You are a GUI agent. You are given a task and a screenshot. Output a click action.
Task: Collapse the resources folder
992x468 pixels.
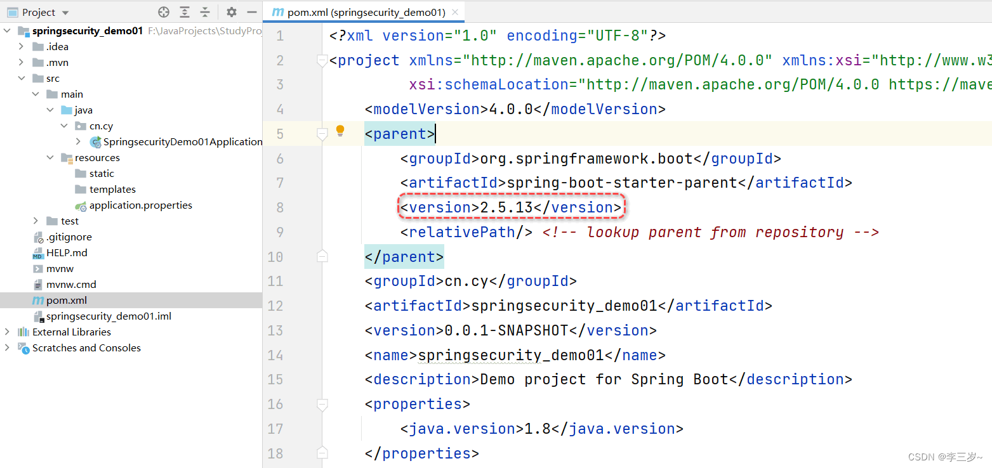point(50,157)
